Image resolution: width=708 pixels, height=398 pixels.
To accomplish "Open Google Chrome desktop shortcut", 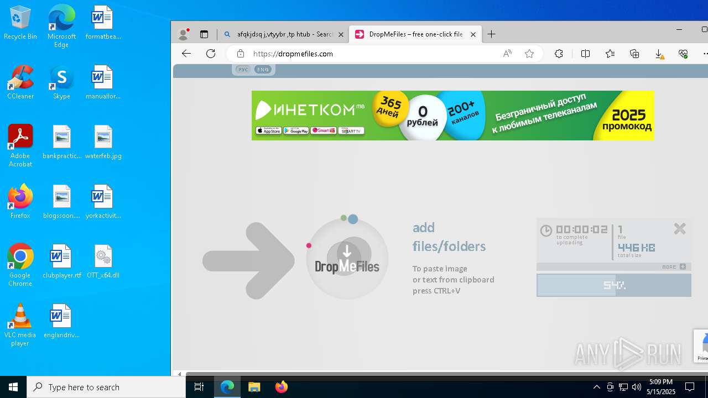I will pos(20,265).
